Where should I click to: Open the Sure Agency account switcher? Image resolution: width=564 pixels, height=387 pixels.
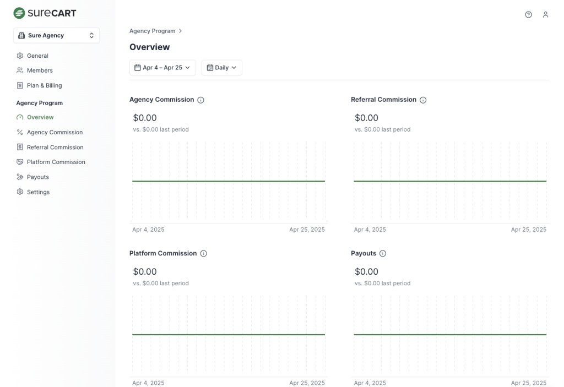click(56, 35)
